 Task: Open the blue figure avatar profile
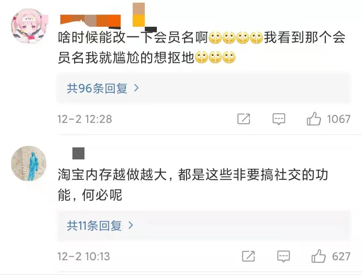coord(28,163)
